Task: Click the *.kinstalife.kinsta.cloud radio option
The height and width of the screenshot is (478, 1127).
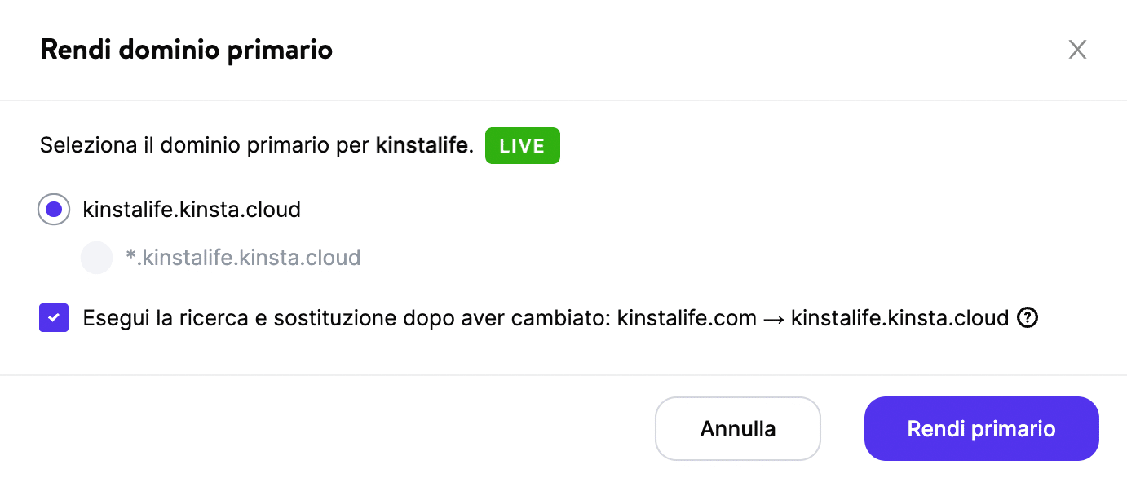Action: tap(96, 258)
